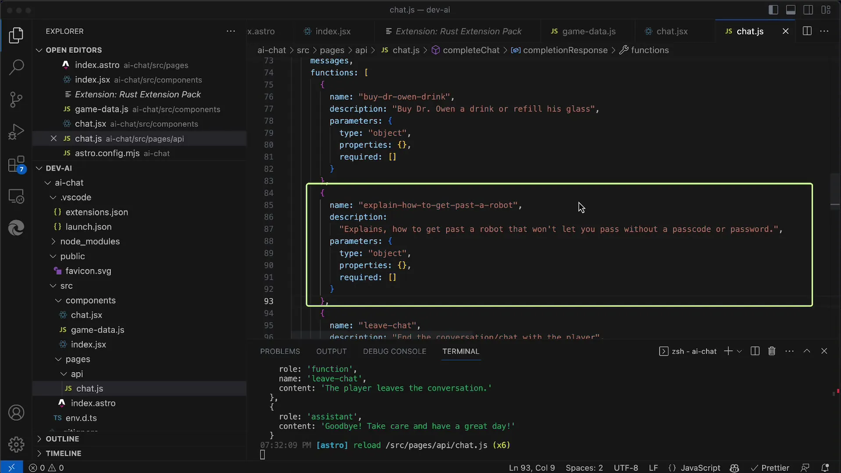Change the UTF-8 encoding setting
The height and width of the screenshot is (473, 841).
click(x=626, y=468)
